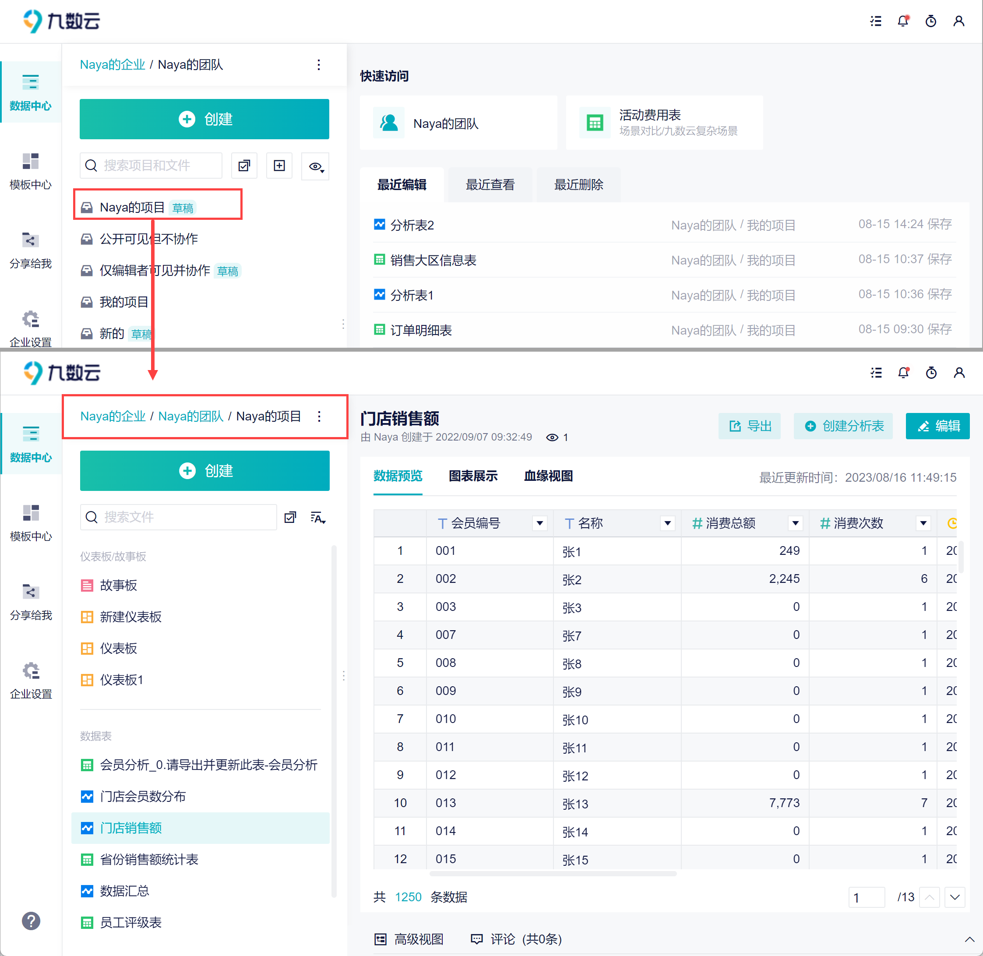Image resolution: width=983 pixels, height=956 pixels.
Task: Switch to the 图表展示 tab
Action: pyautogui.click(x=473, y=476)
